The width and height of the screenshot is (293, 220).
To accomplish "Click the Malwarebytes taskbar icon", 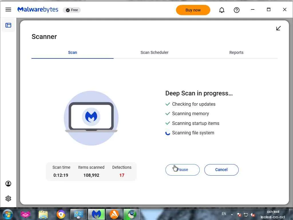I will click(x=96, y=214).
